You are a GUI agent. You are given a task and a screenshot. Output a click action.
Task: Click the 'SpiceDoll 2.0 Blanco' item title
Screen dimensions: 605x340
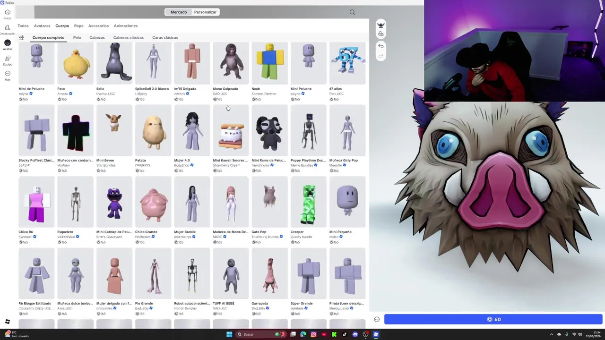tap(152, 89)
